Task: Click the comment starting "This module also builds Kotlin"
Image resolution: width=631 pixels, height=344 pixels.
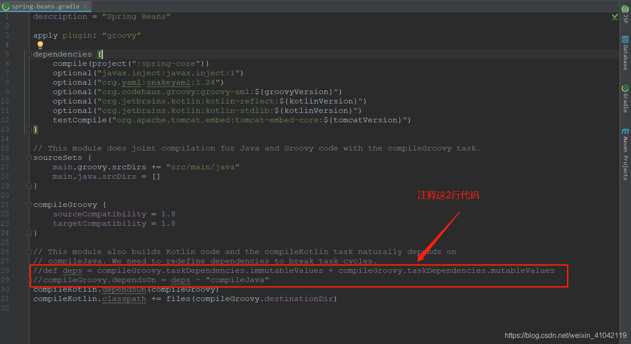Action: 245,252
